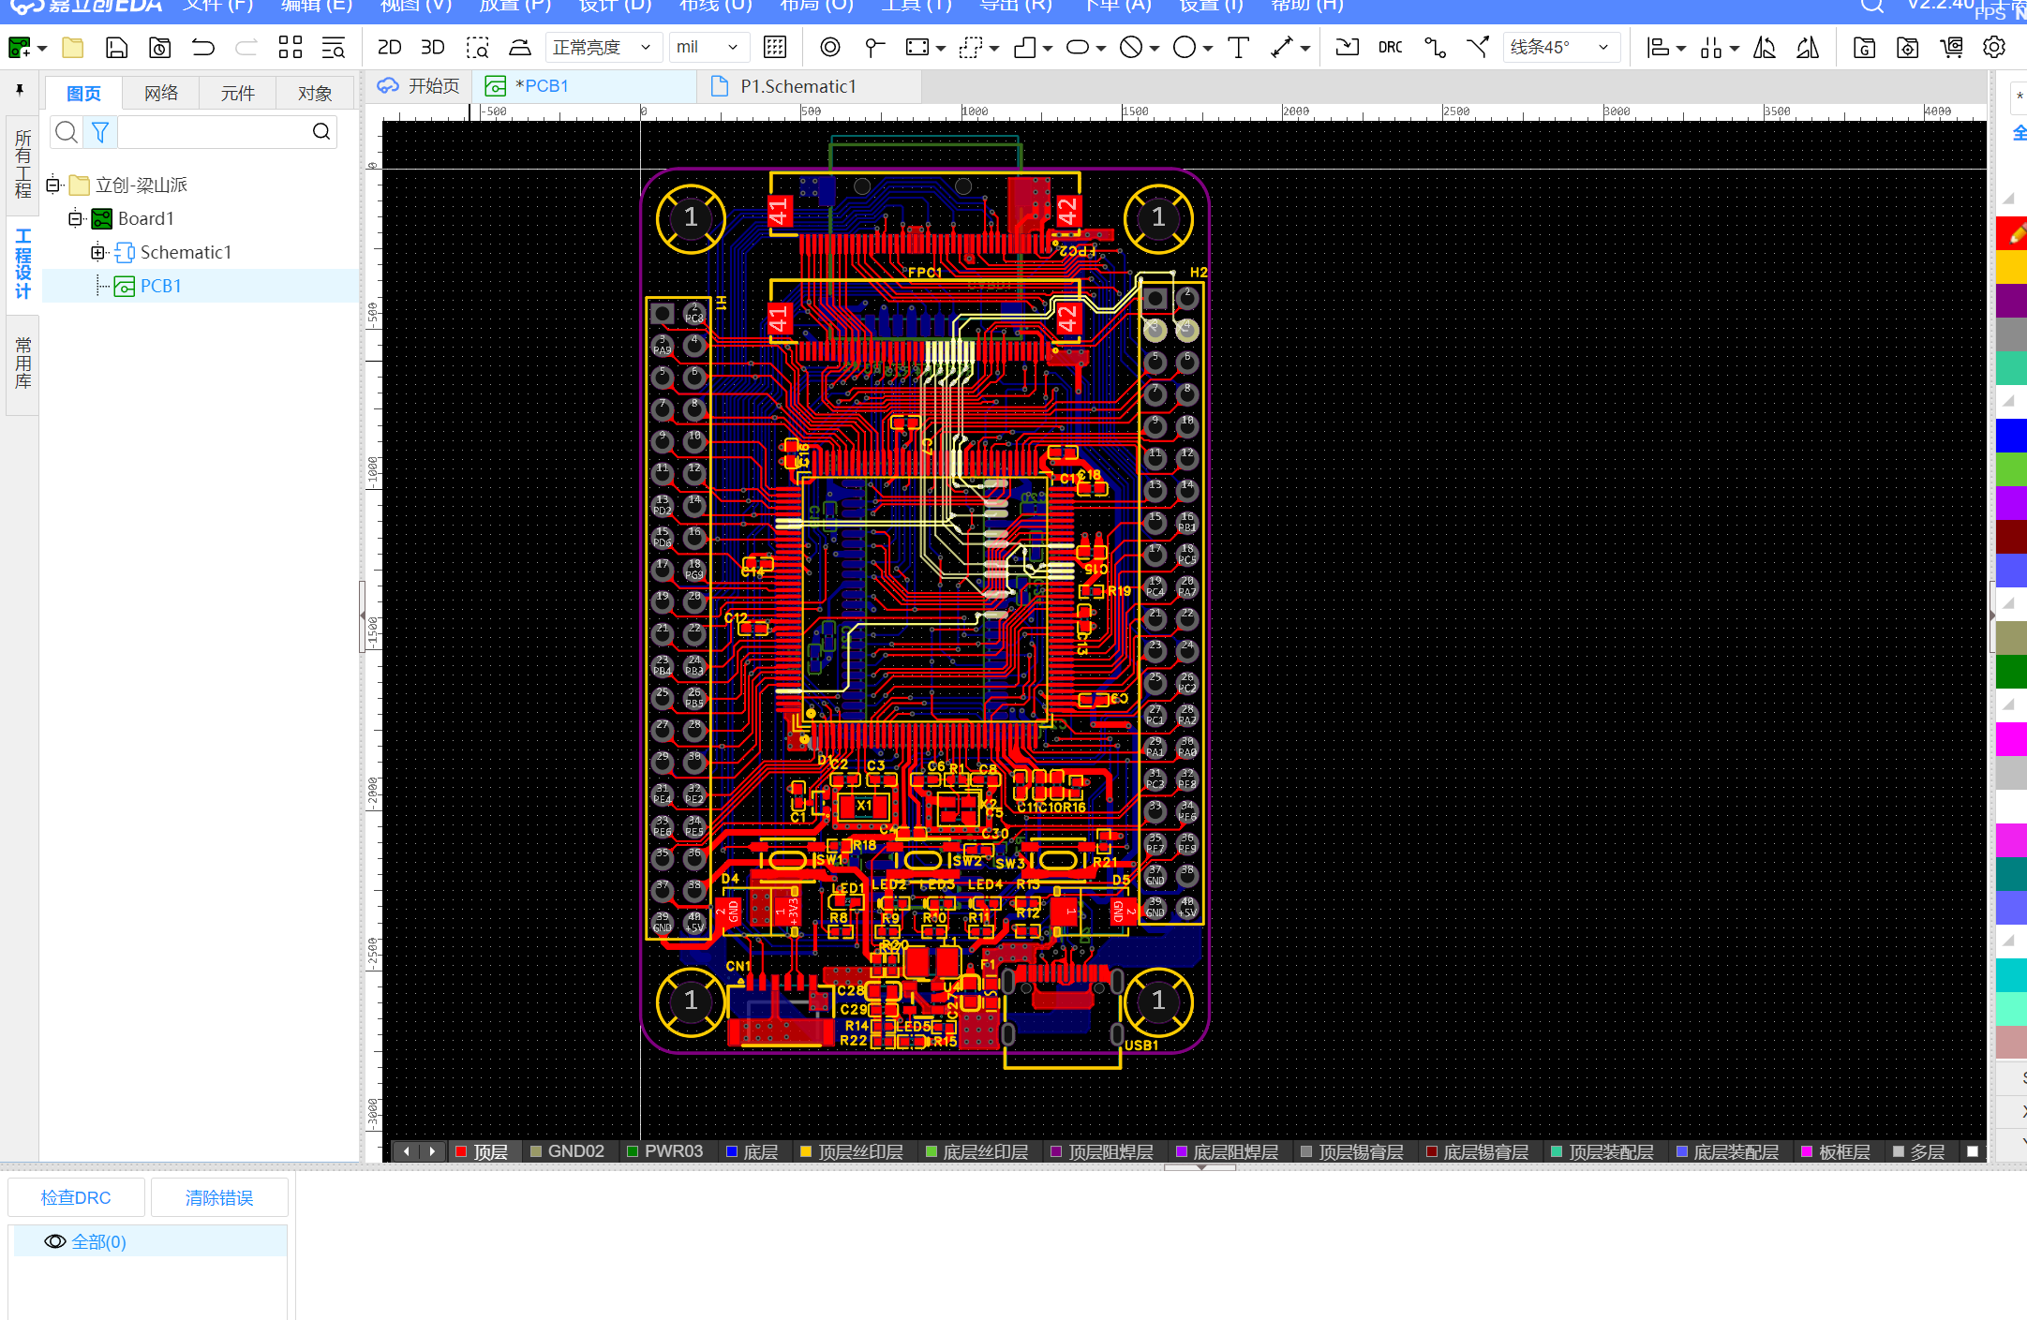Click the DRC toolbar icon
This screenshot has height=1320, width=2027.
click(x=1390, y=48)
